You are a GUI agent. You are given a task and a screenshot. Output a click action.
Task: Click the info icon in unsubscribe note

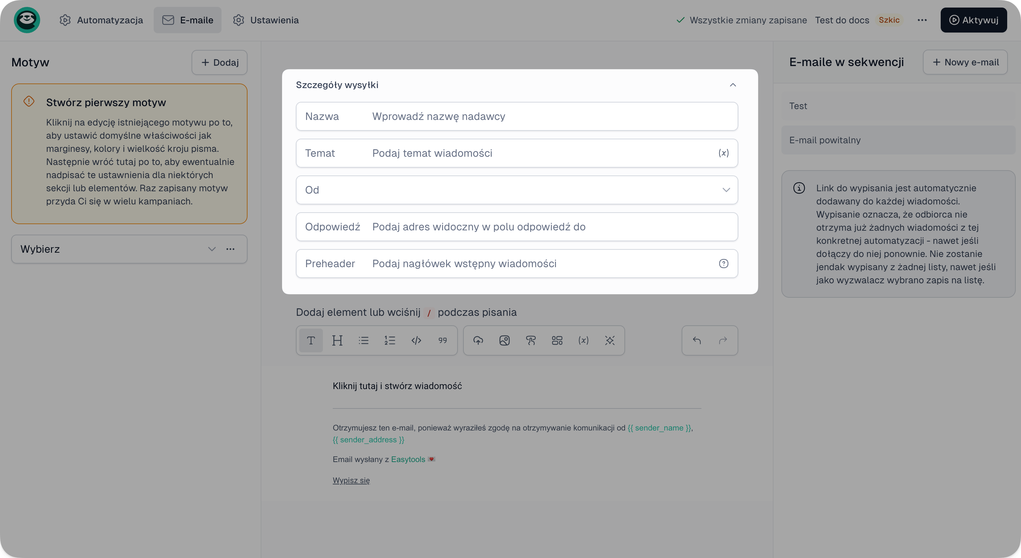pos(798,188)
